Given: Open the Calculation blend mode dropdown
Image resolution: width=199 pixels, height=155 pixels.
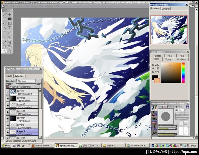Looking at the screenshot, I should pos(26,81).
